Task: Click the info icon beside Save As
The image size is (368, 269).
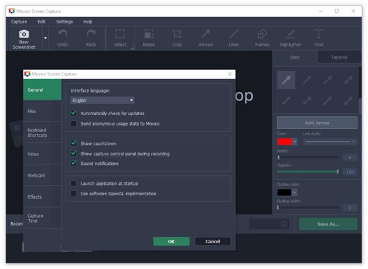Action: pos(284,224)
